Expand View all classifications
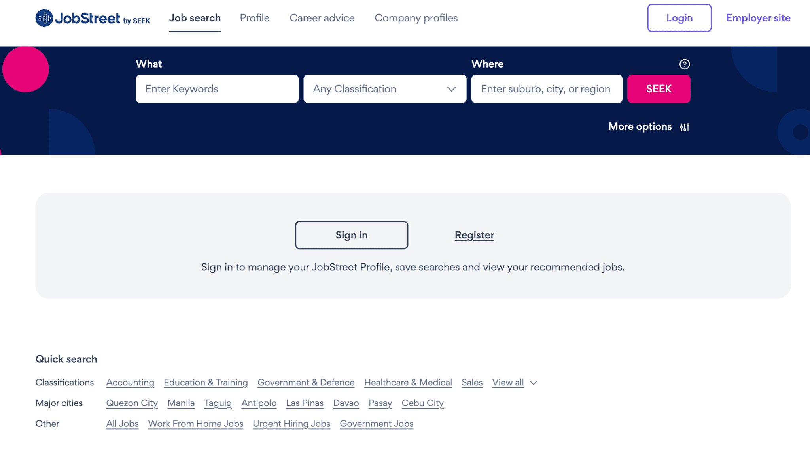Screen dimensions: 810x469 click(x=508, y=383)
